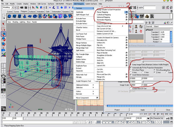The image size is (174, 127).
Task: Click the red refresh arrows icon
Action: [141, 31]
